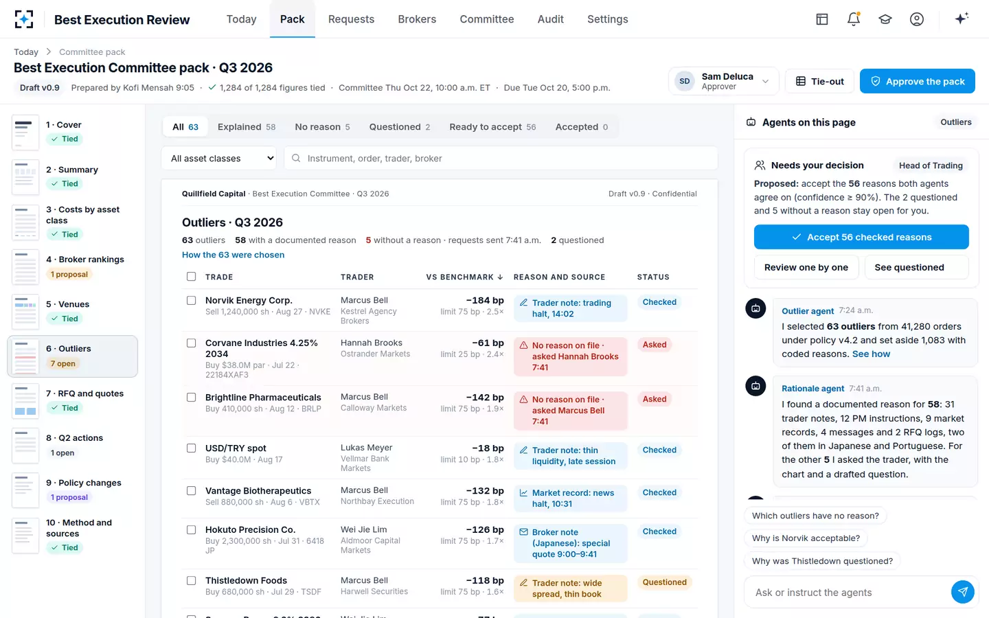Image resolution: width=989 pixels, height=618 pixels.
Task: Check the Corvane Industries 4.25% 2034 row
Action: click(191, 343)
